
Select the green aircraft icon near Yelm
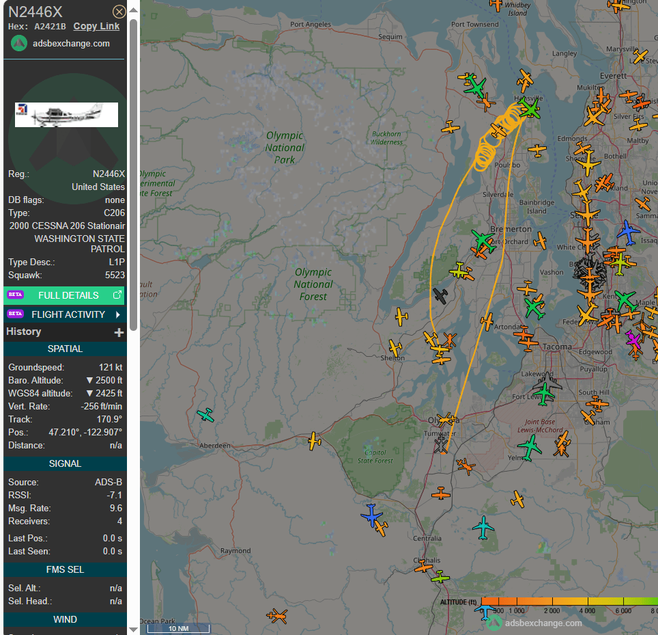(x=530, y=448)
